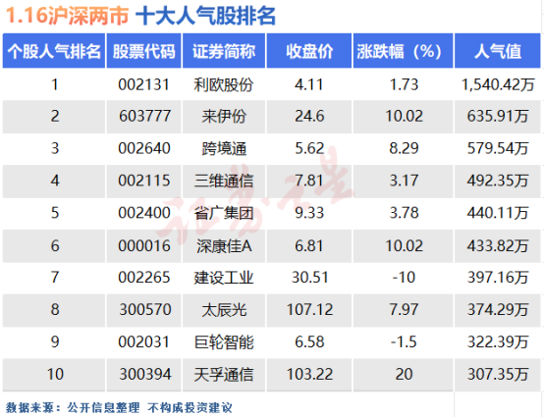The image size is (544, 418).
Task: Click the 人气值 column header
Action: [x=498, y=51]
